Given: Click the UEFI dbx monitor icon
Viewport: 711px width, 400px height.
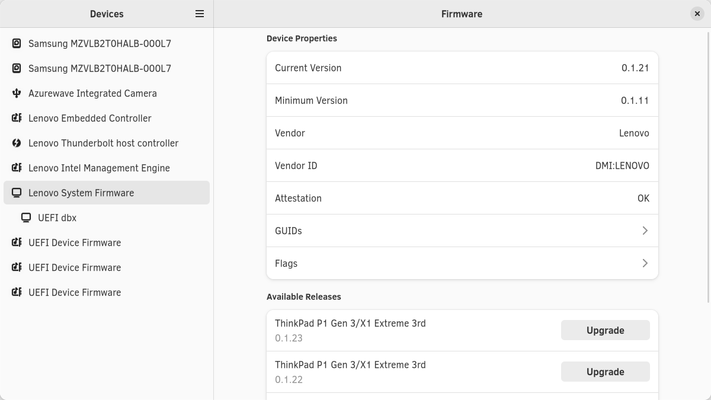Looking at the screenshot, I should click(x=26, y=217).
